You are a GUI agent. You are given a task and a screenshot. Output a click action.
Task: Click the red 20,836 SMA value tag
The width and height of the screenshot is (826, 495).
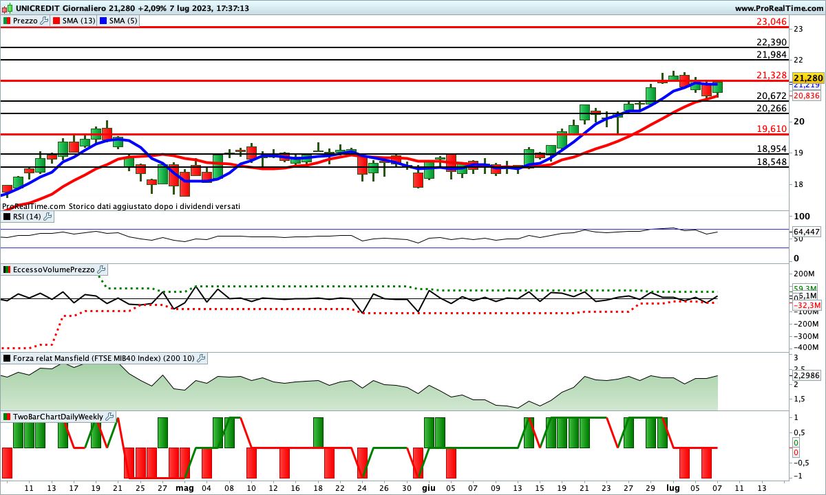(807, 96)
